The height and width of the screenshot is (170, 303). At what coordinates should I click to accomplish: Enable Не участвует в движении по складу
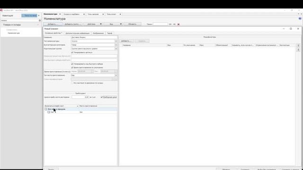pos(72,83)
